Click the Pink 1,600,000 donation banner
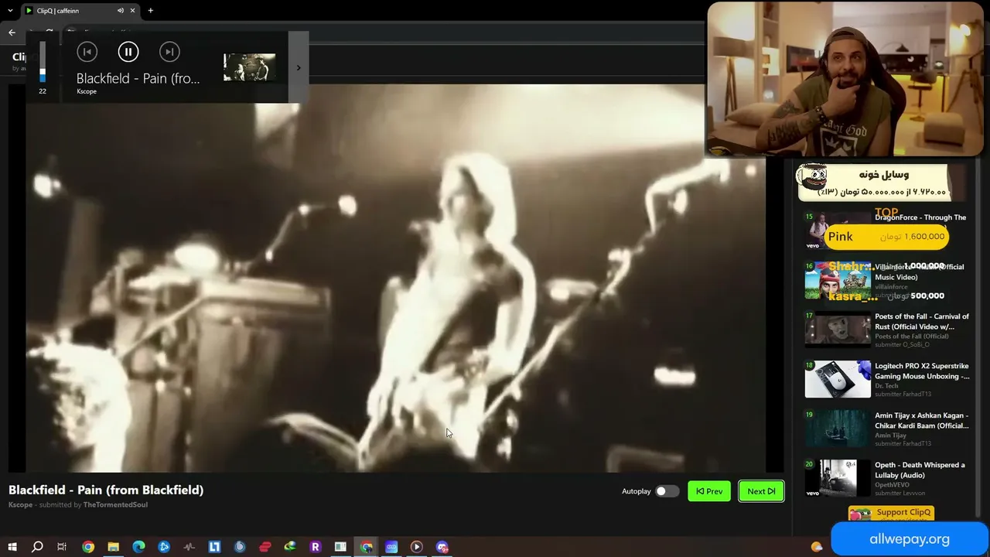This screenshot has height=557, width=990. [886, 237]
